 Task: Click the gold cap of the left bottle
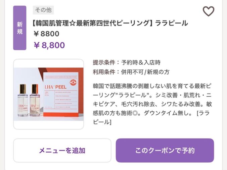click(x=23, y=89)
